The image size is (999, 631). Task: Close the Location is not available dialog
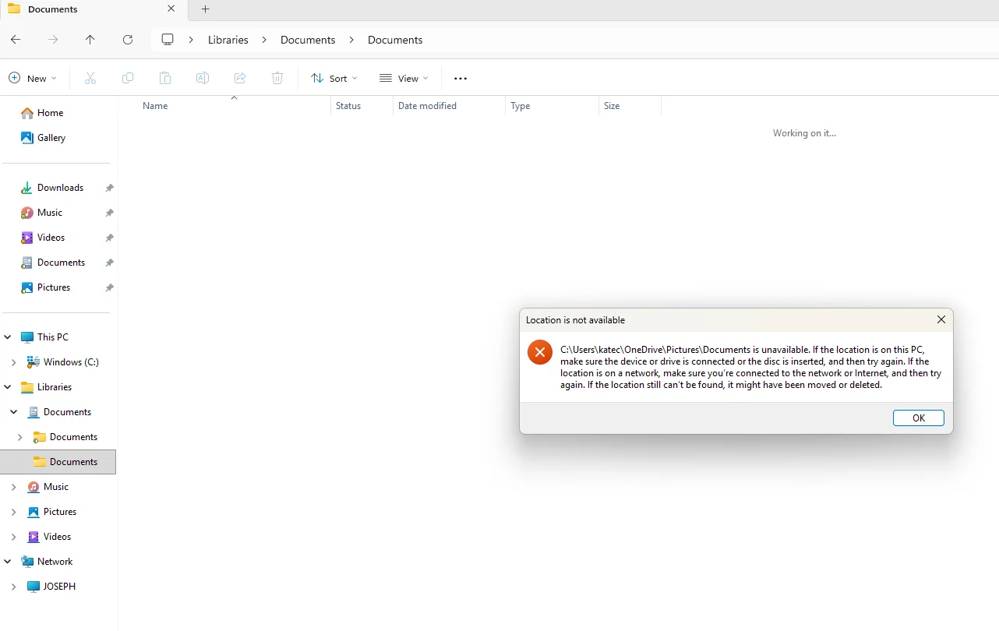point(941,319)
